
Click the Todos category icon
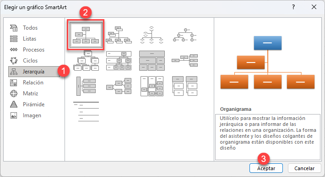[x=14, y=28]
